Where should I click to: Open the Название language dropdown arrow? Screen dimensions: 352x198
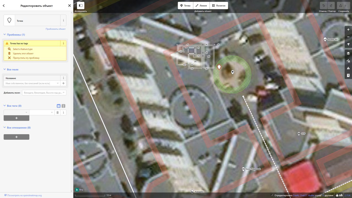pyautogui.click(x=58, y=83)
